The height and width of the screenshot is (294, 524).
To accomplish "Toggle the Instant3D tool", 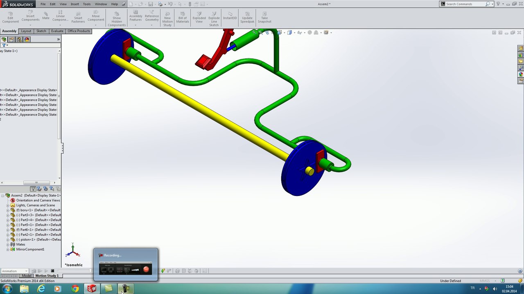I will tap(230, 16).
